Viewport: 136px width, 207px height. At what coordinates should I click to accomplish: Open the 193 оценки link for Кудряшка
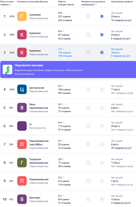(x=64, y=52)
